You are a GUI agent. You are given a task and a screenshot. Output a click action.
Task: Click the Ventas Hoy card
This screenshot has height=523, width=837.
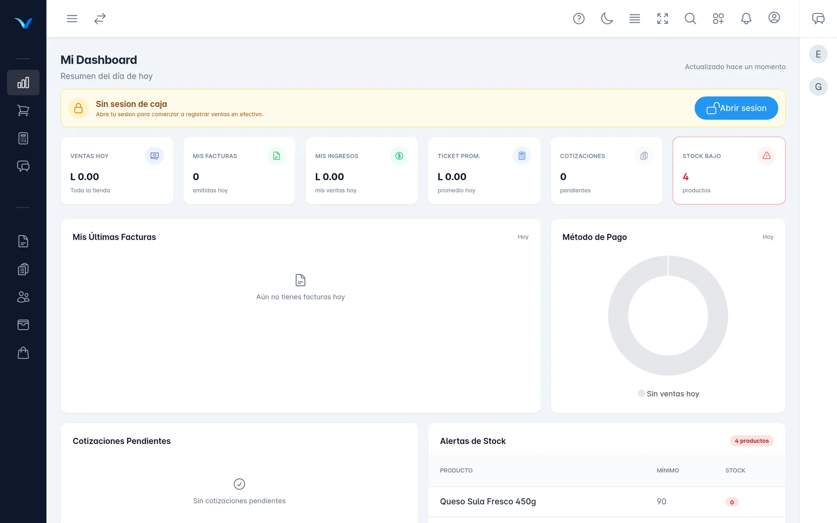coord(117,171)
